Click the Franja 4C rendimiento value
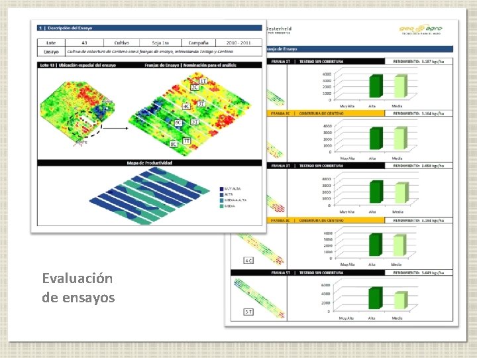The width and height of the screenshot is (477, 358). point(418,220)
